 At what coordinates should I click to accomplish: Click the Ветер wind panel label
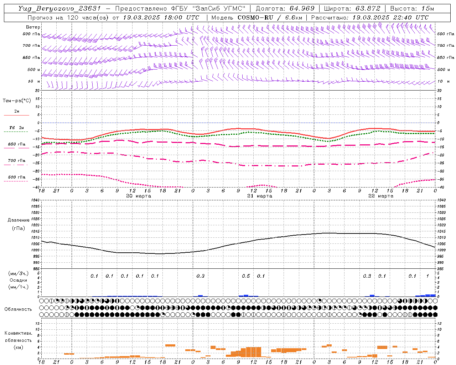tap(33, 27)
